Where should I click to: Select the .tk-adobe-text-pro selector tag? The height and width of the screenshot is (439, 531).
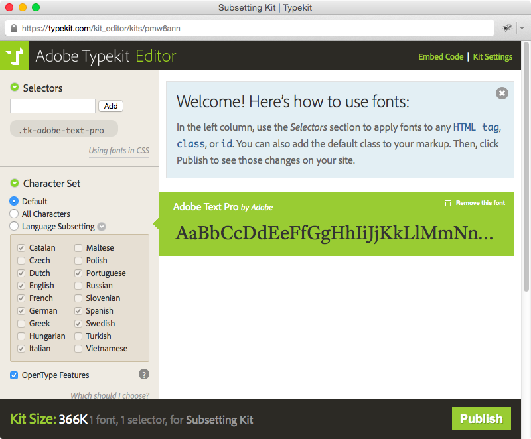pos(64,129)
